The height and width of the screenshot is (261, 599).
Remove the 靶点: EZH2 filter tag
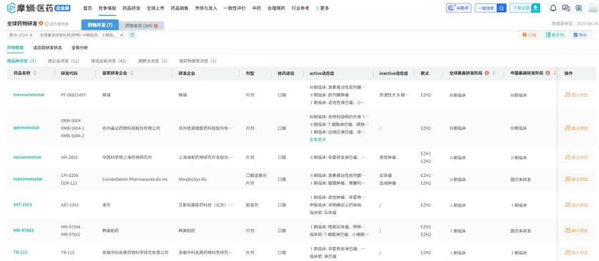(x=31, y=35)
